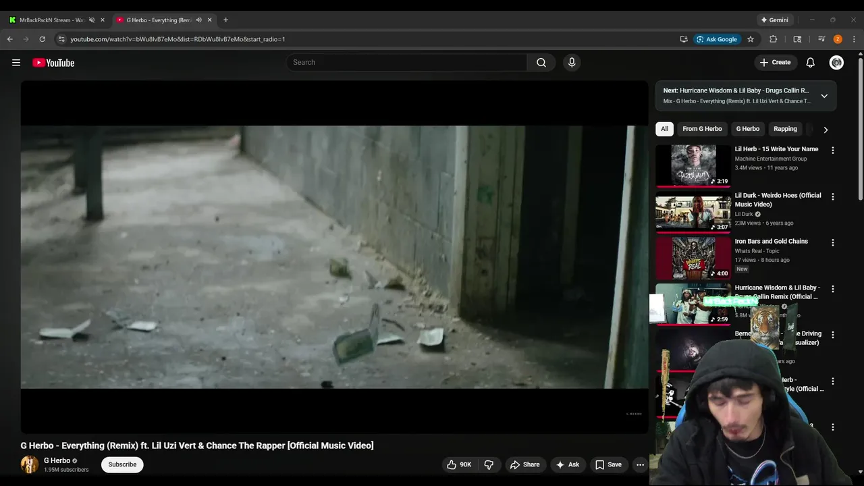
Task: Click the Ask Google button
Action: tap(718, 39)
